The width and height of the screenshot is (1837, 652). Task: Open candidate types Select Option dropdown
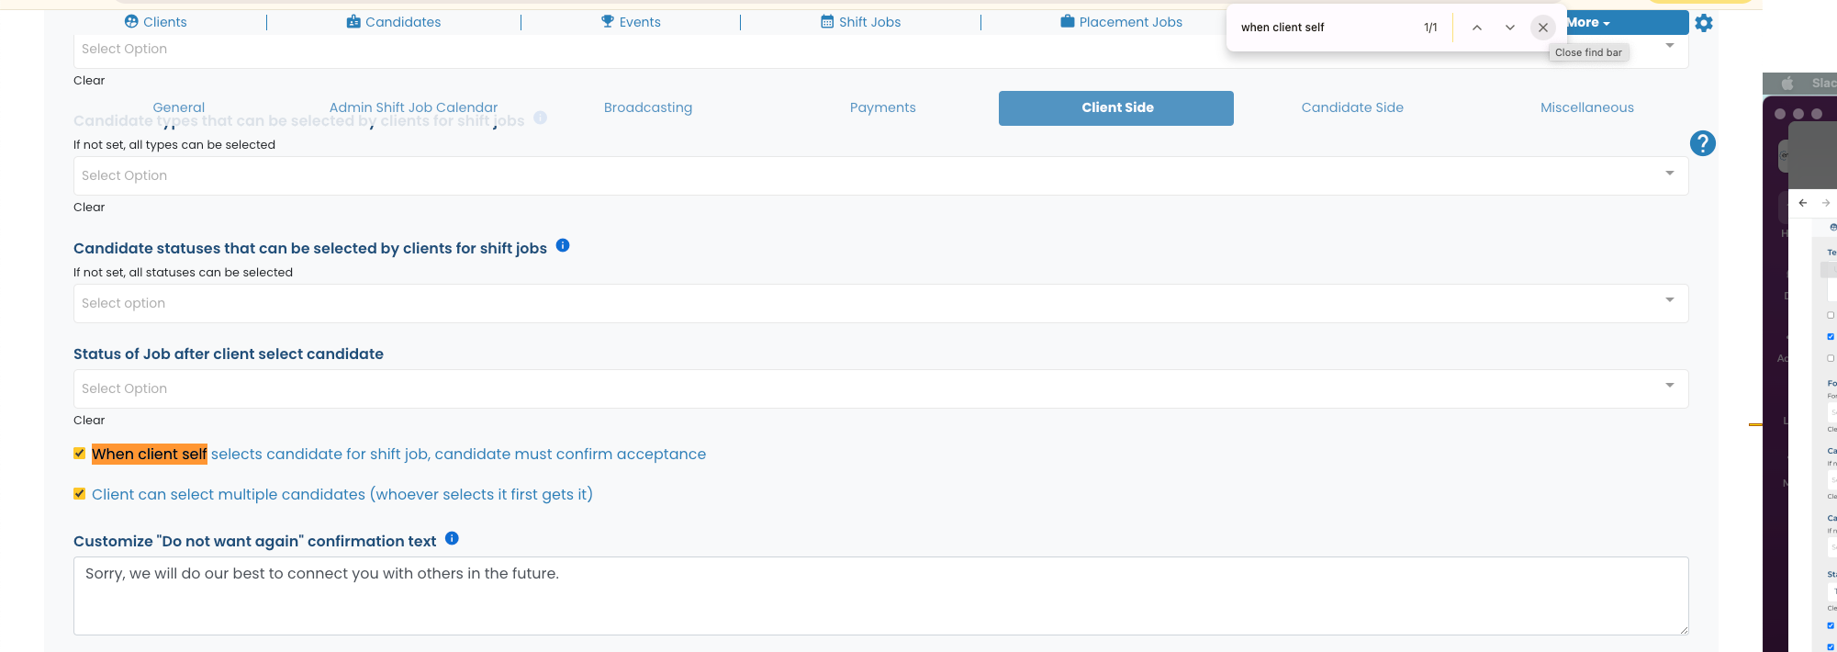[x=880, y=175]
